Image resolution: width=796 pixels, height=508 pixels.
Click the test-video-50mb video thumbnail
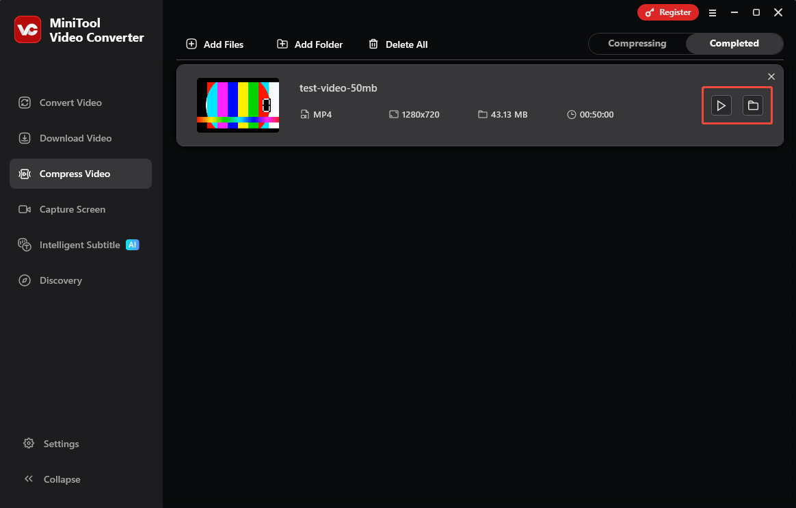(x=237, y=105)
